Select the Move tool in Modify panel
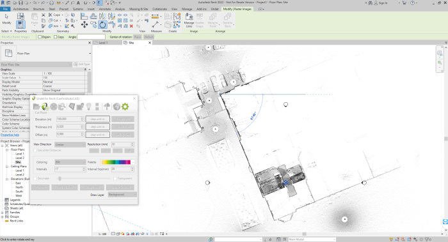 point(84,25)
